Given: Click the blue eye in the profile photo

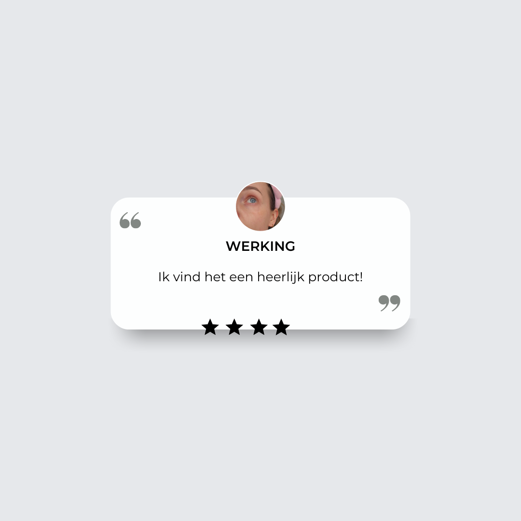Looking at the screenshot, I should pyautogui.click(x=252, y=200).
